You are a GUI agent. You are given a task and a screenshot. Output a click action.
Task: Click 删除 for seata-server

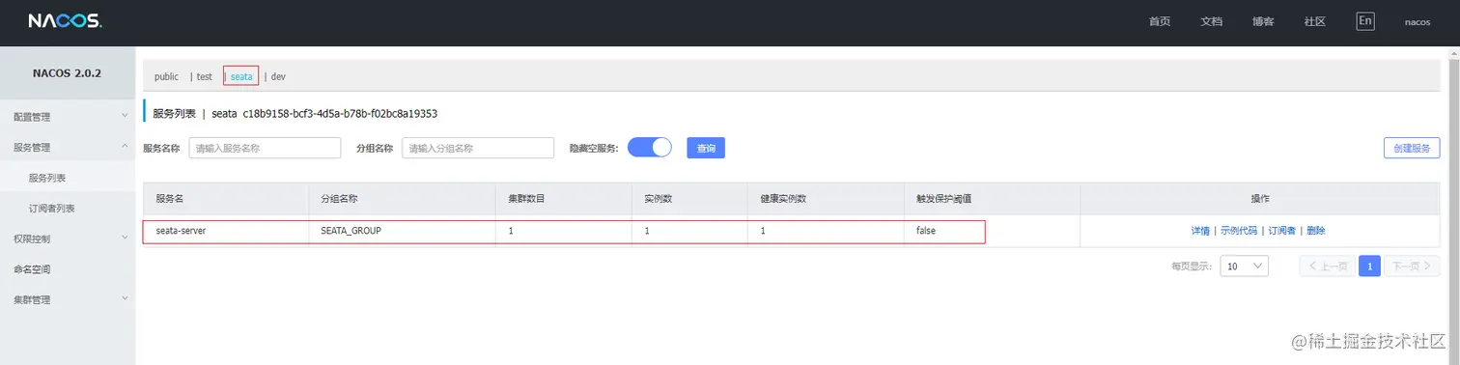pyautogui.click(x=1316, y=231)
